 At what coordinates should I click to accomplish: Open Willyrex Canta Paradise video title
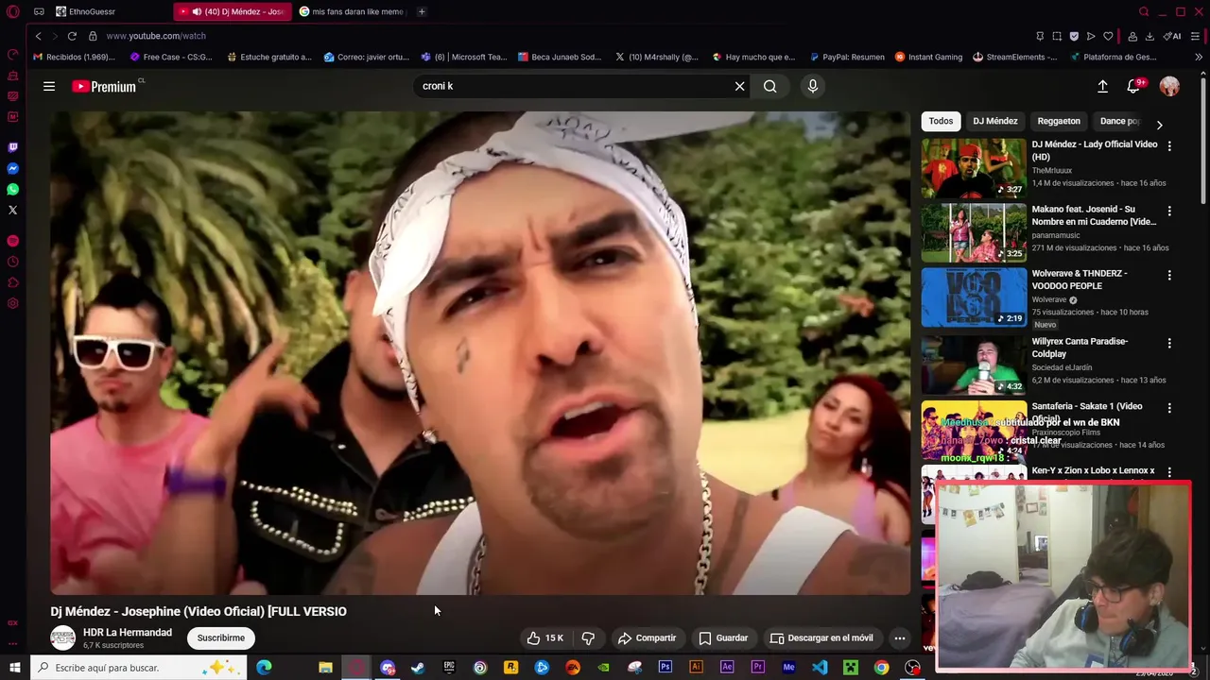click(x=1080, y=348)
